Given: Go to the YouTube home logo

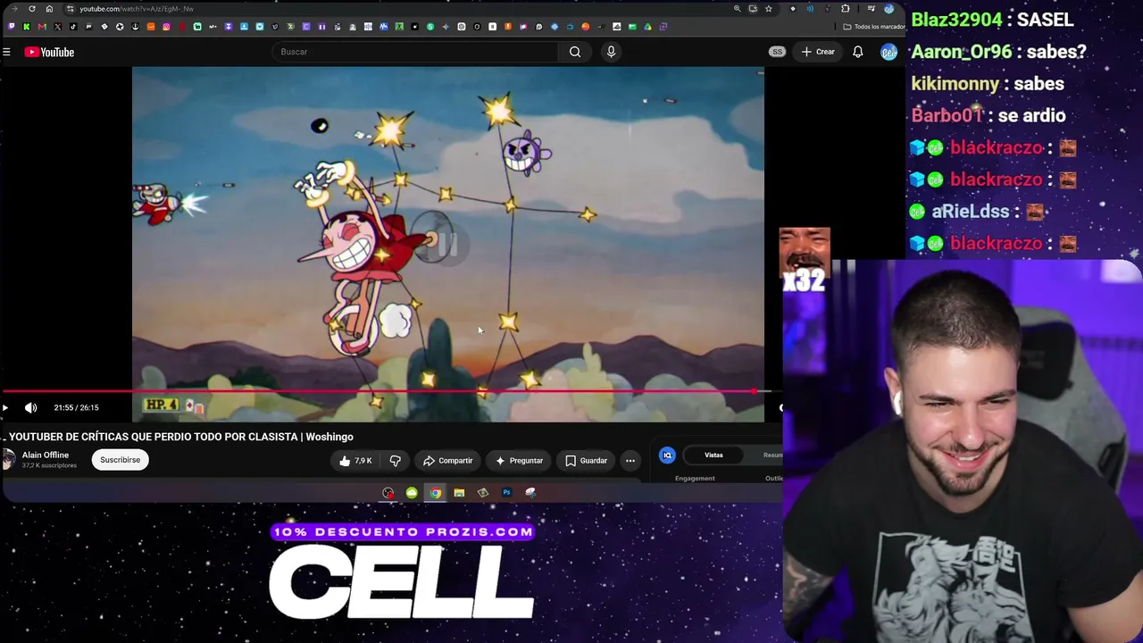Looking at the screenshot, I should click(x=49, y=52).
